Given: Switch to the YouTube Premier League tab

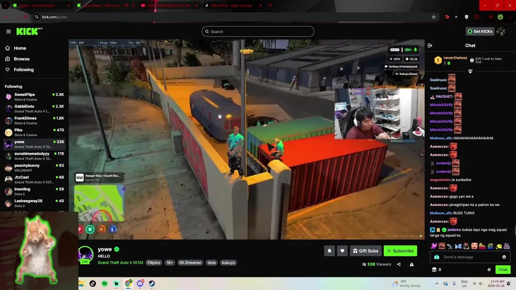Looking at the screenshot, I should [x=169, y=6].
